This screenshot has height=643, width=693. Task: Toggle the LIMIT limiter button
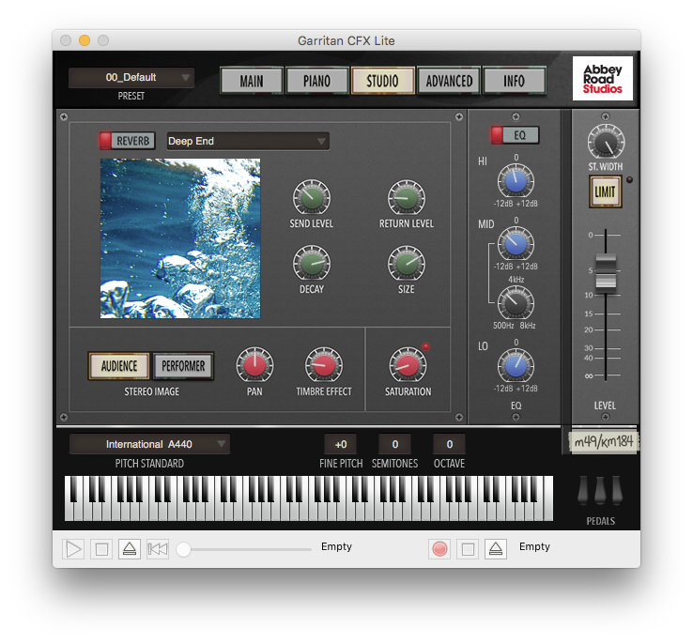pyautogui.click(x=605, y=191)
